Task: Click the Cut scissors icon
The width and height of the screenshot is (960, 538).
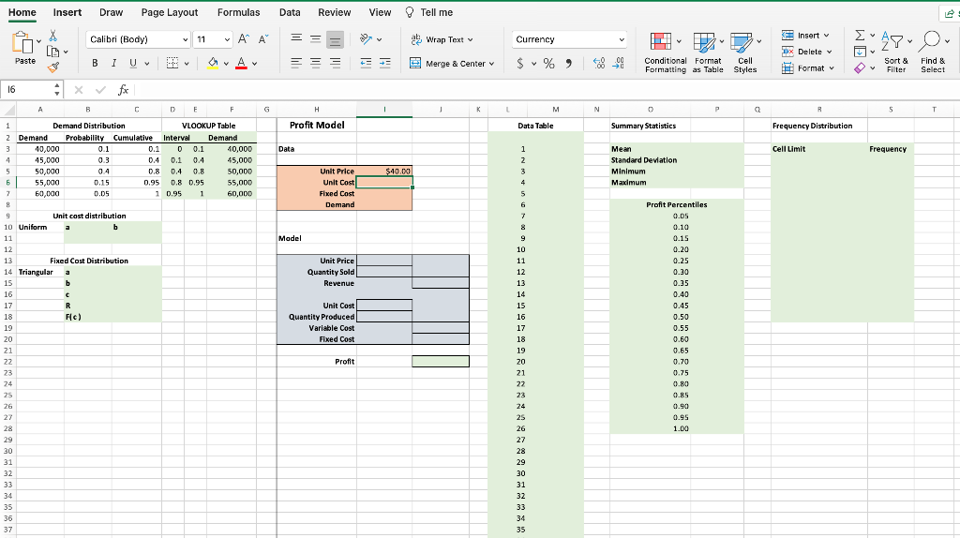Action: pyautogui.click(x=53, y=36)
